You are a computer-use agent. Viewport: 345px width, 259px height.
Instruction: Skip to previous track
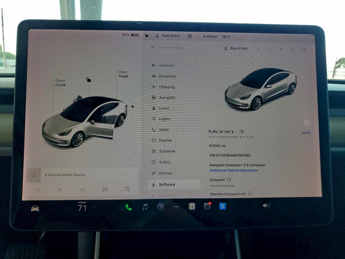(37, 190)
